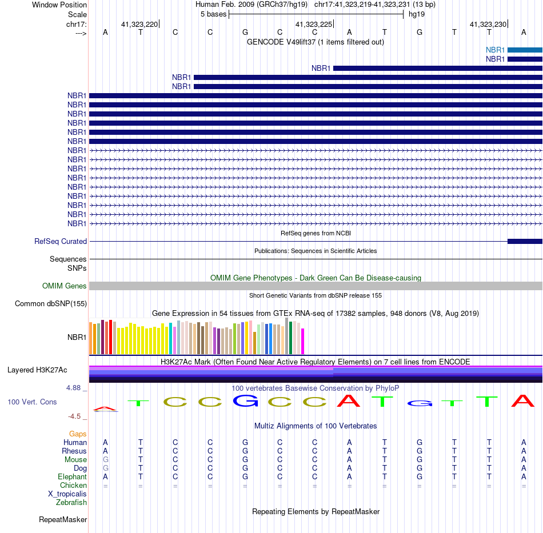Select the Mouse alignment row label
The width and height of the screenshot is (543, 533).
(x=75, y=460)
